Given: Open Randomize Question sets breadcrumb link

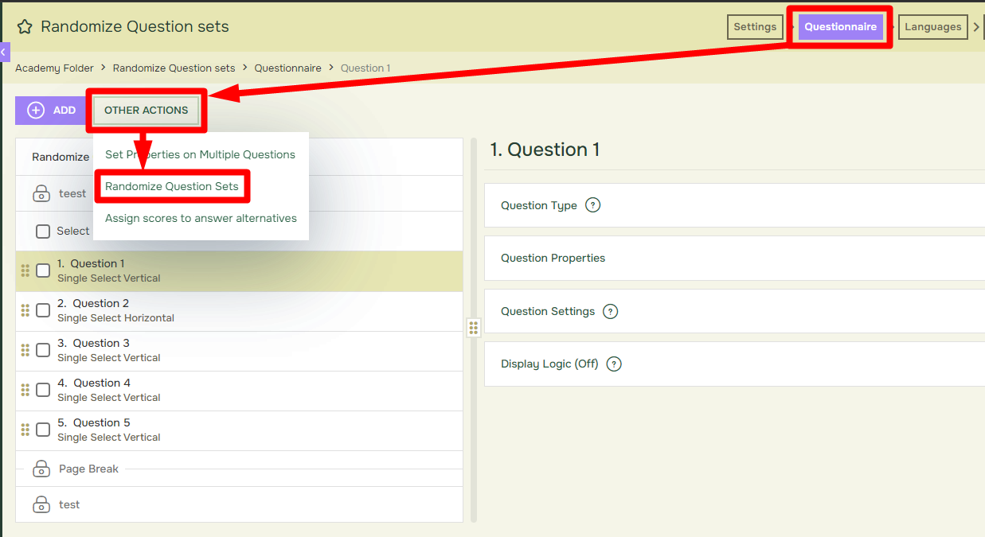Looking at the screenshot, I should 174,68.
